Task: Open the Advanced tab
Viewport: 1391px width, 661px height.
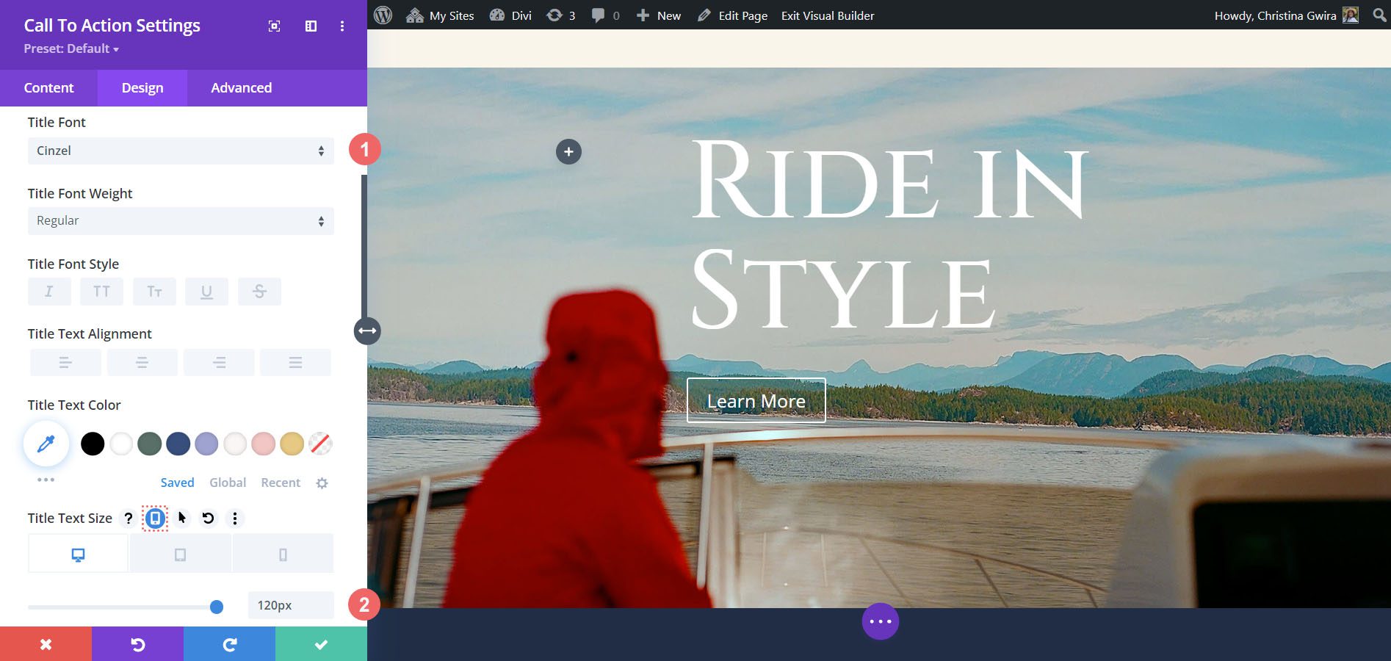Action: point(240,87)
